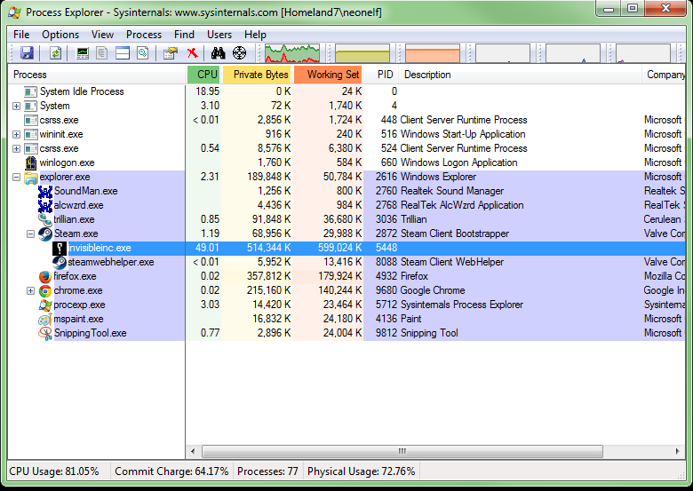Click the binoculars Find icon

point(219,53)
